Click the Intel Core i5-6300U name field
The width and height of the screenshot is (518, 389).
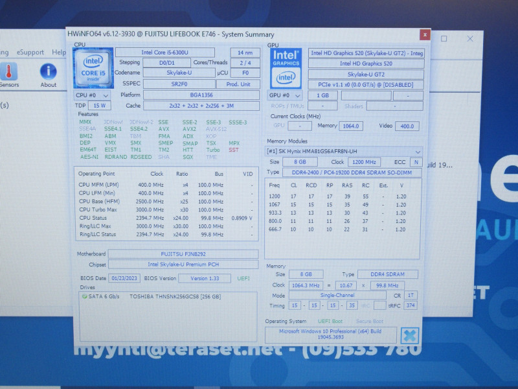[165, 53]
